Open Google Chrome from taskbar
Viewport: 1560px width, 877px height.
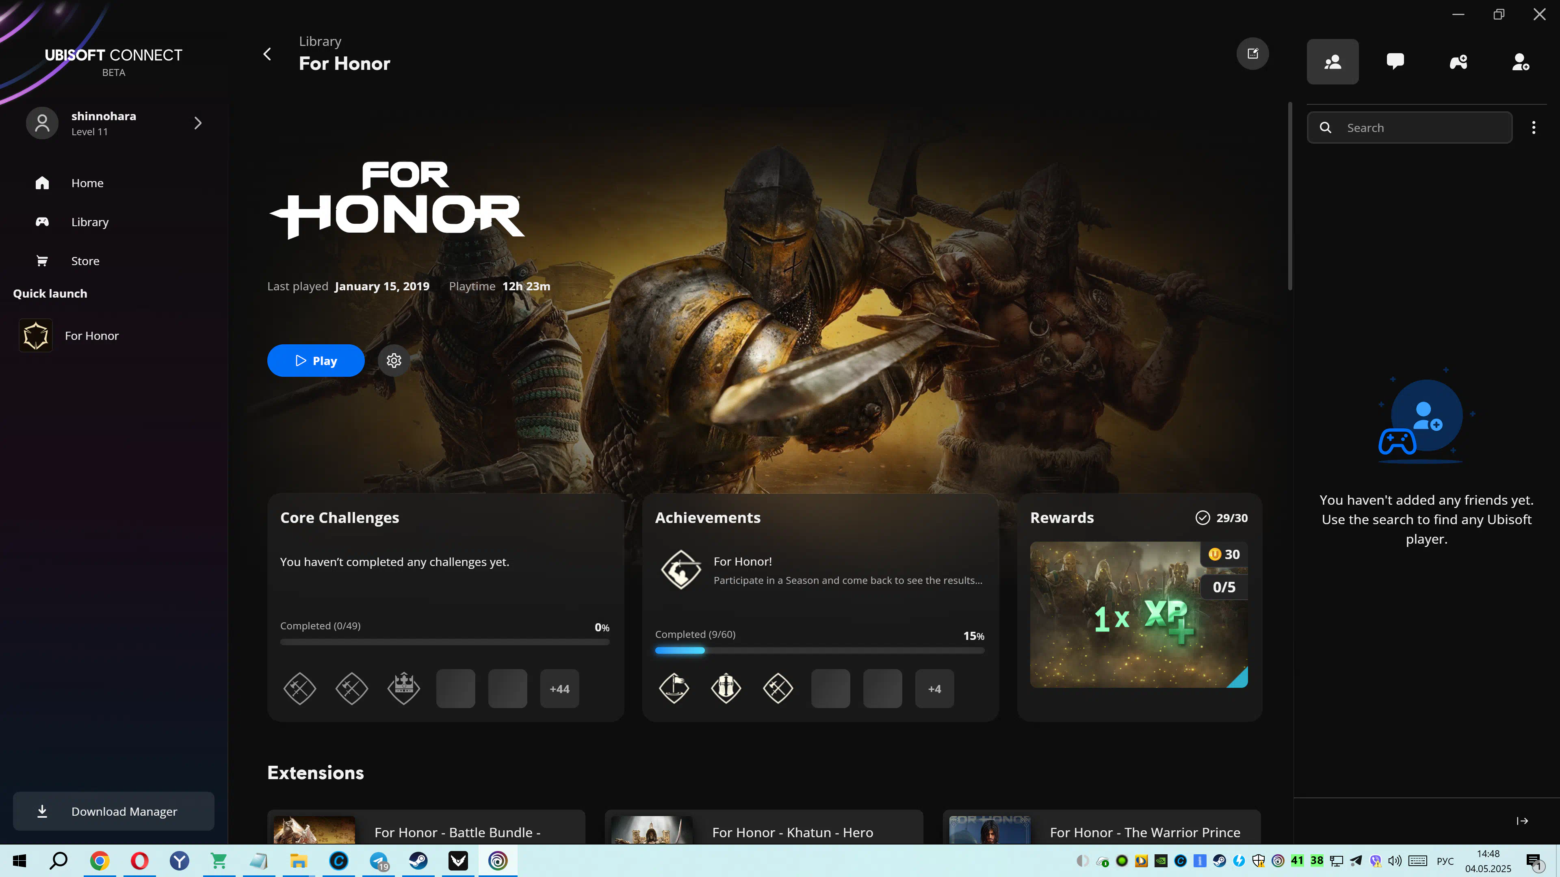pyautogui.click(x=99, y=861)
